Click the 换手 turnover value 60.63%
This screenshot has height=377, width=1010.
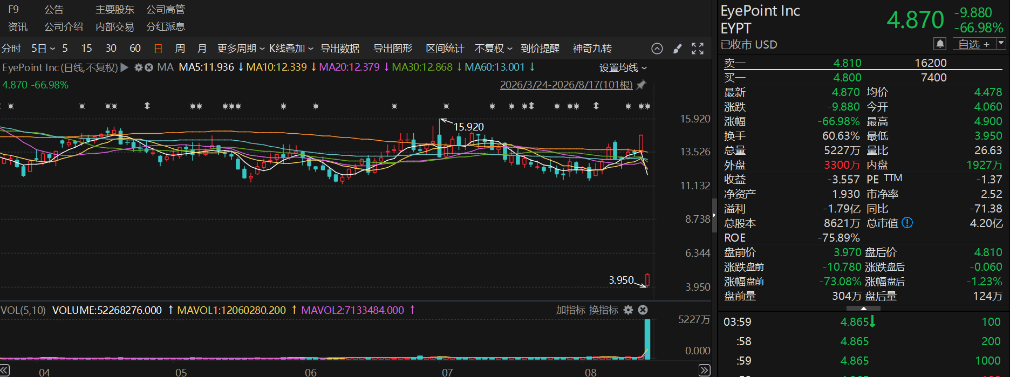click(x=841, y=136)
